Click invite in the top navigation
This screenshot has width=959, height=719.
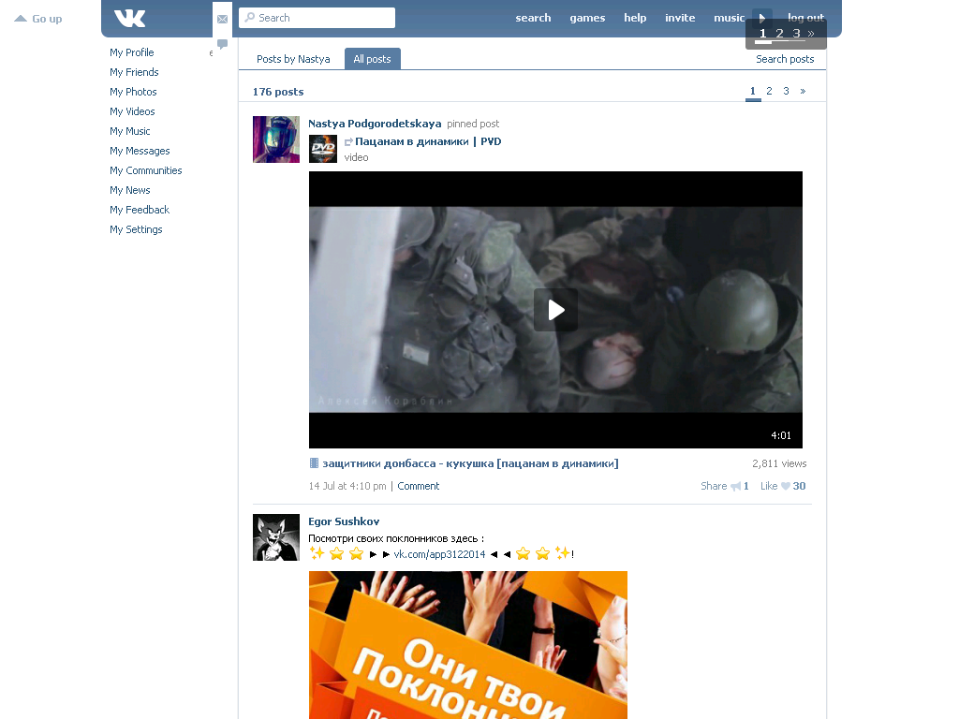[x=680, y=18]
